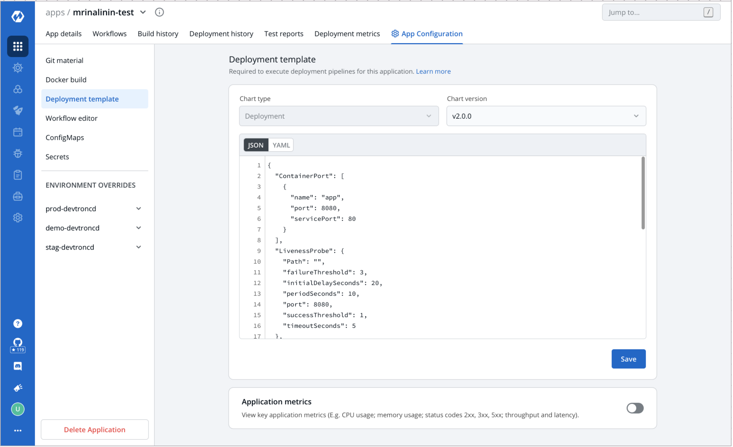Open the calendar icon in the sidebar
733x447 pixels.
(x=17, y=132)
